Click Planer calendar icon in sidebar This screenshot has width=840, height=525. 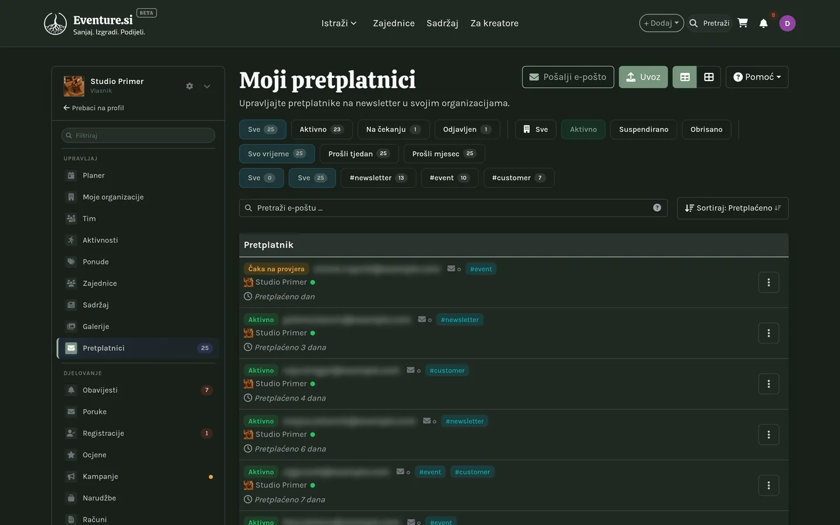pos(71,176)
